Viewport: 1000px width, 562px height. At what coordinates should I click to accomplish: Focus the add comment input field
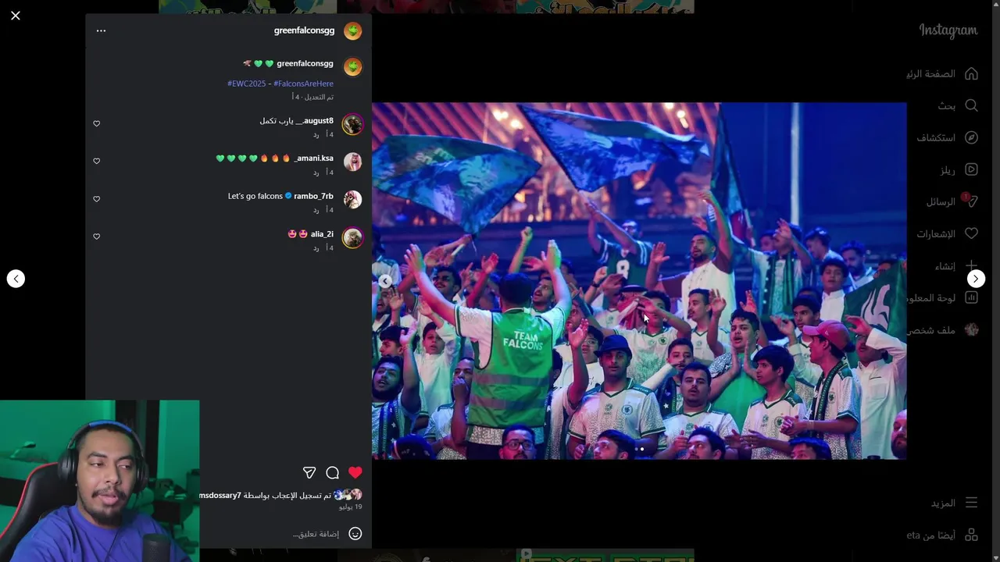(x=316, y=534)
